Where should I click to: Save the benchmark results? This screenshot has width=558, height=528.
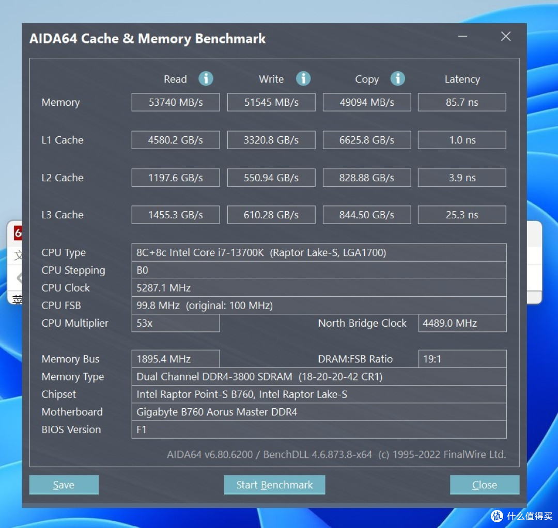[x=64, y=485]
